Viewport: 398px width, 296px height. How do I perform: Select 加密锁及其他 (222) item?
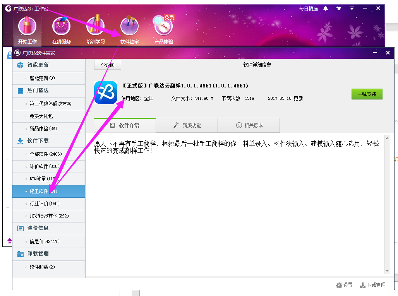[49, 216]
